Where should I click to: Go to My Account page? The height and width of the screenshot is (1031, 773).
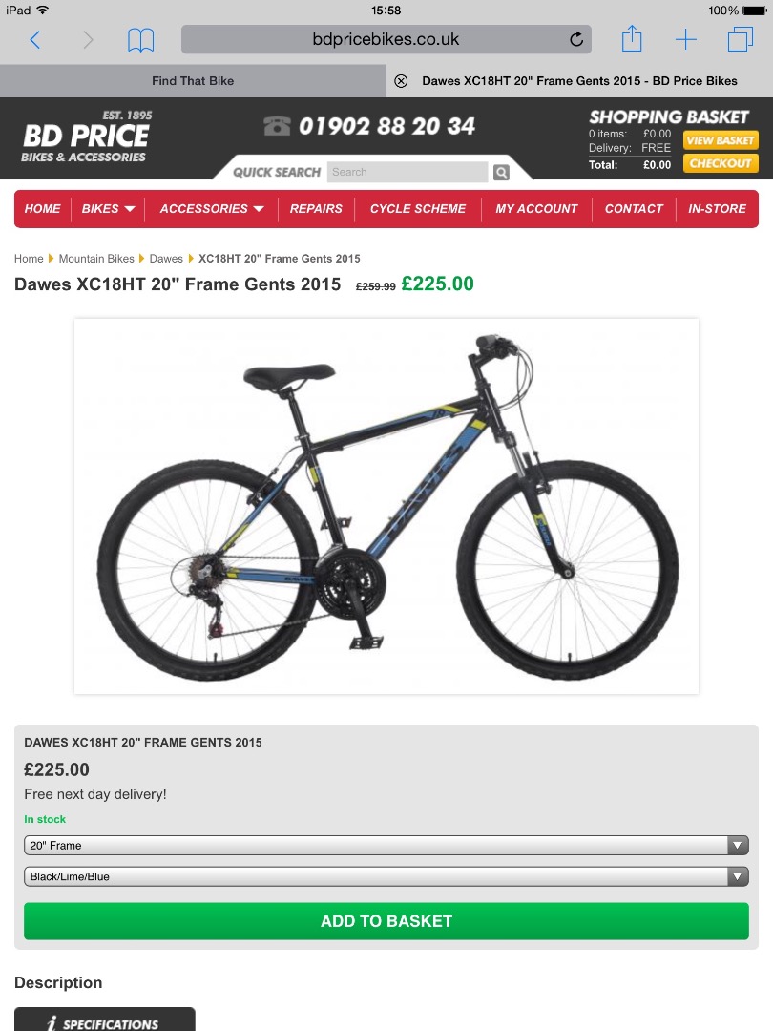coord(536,209)
